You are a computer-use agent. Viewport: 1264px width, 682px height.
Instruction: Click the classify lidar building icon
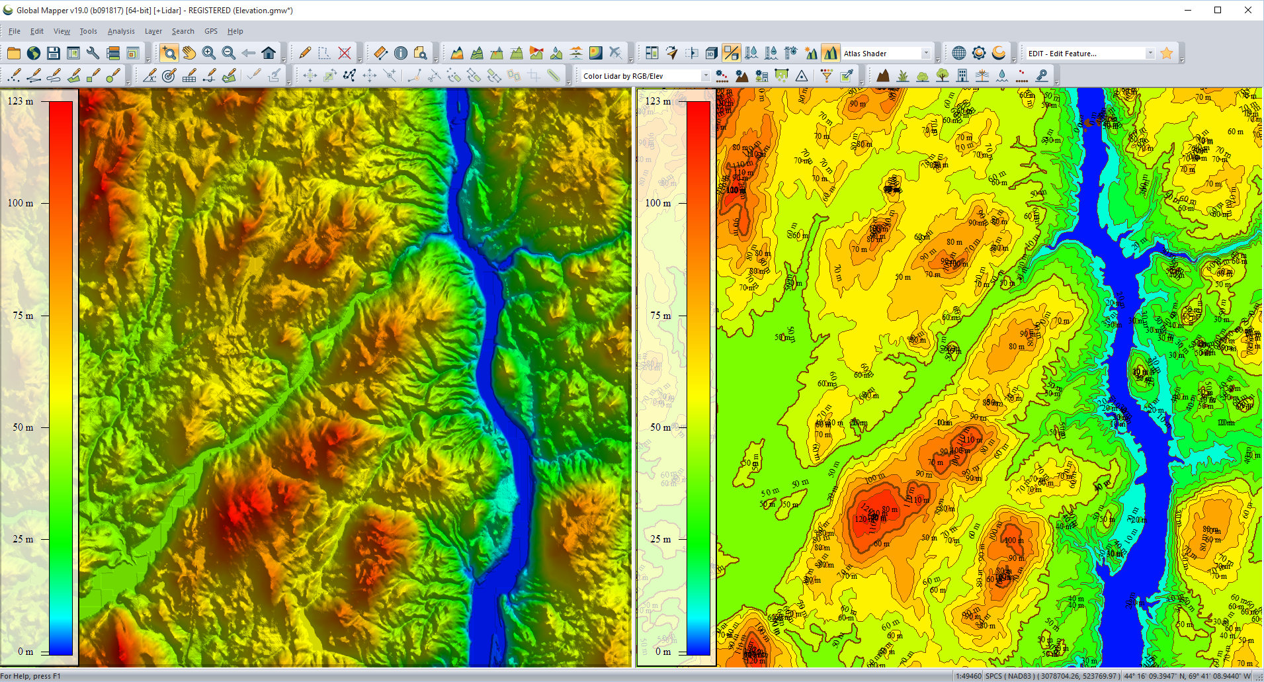(962, 76)
